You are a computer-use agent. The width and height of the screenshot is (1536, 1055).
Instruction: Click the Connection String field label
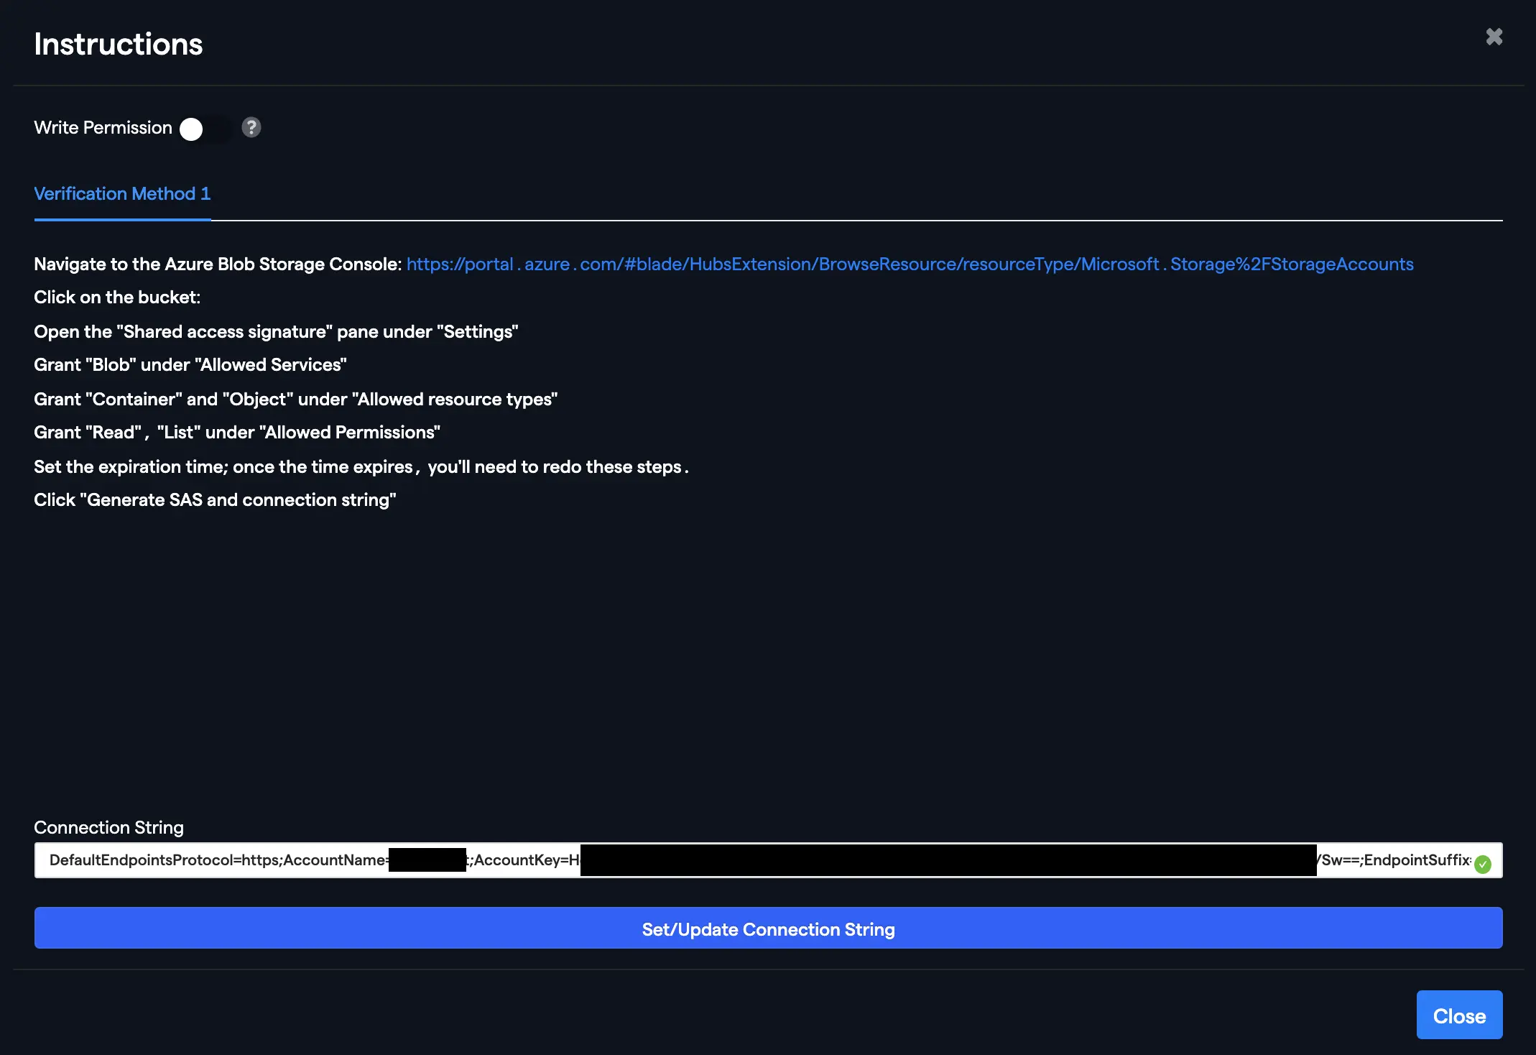point(108,827)
